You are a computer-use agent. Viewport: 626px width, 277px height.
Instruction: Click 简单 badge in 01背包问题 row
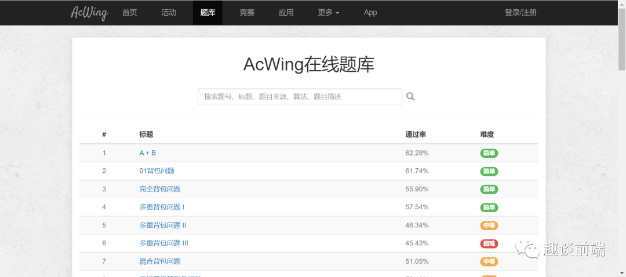489,171
